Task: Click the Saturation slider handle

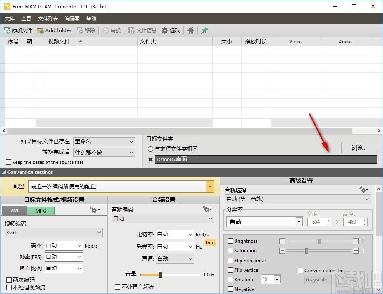Action: 307,251
